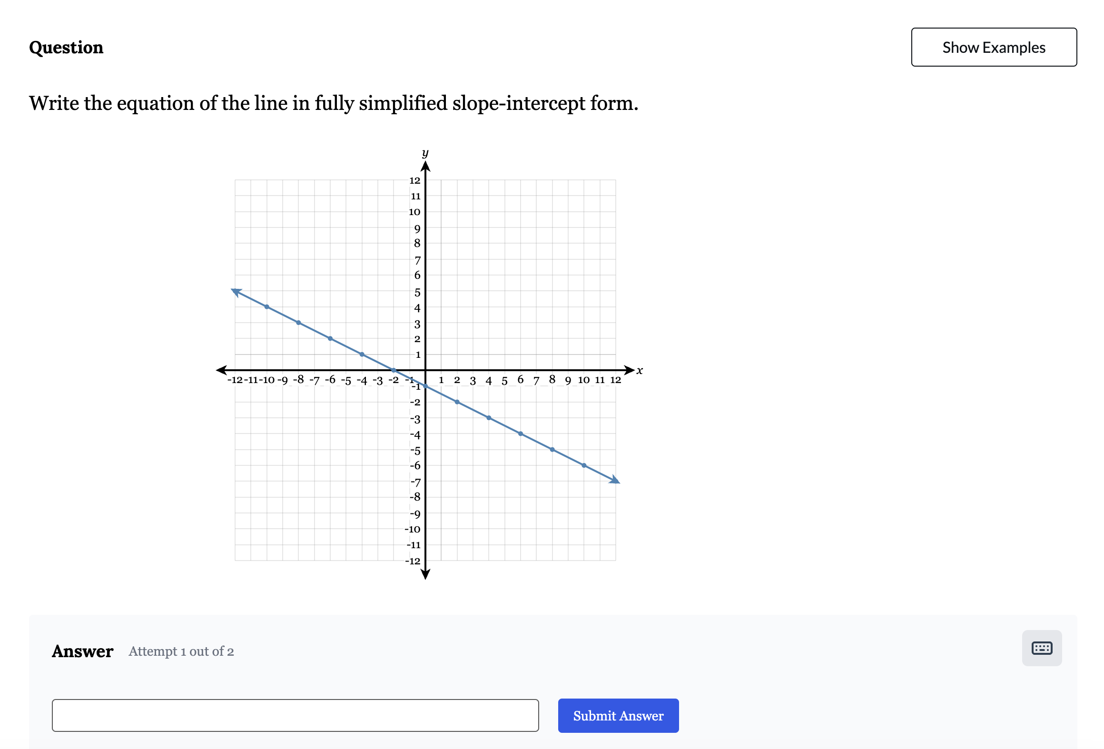
Task: Select the question instruction text
Action: [x=333, y=103]
